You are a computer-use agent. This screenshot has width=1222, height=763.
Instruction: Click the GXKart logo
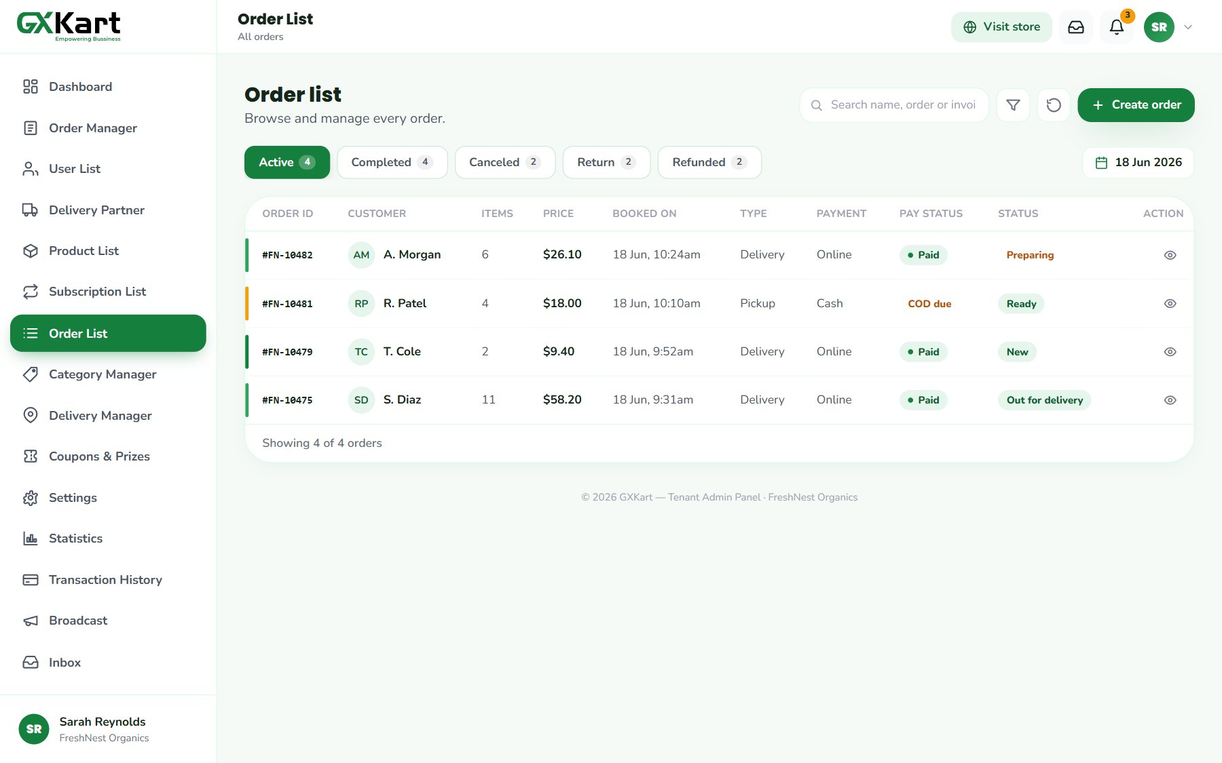[69, 26]
